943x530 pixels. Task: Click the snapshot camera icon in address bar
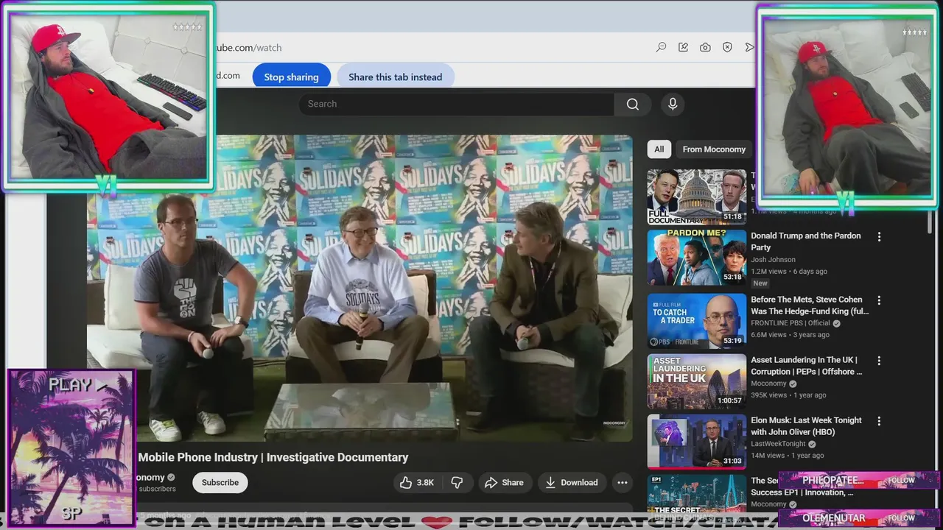pyautogui.click(x=705, y=47)
